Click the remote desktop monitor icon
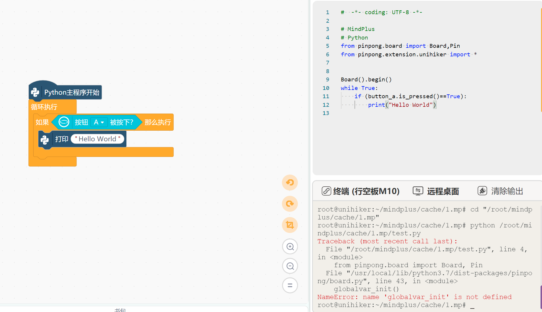This screenshot has height=312, width=542. (418, 191)
